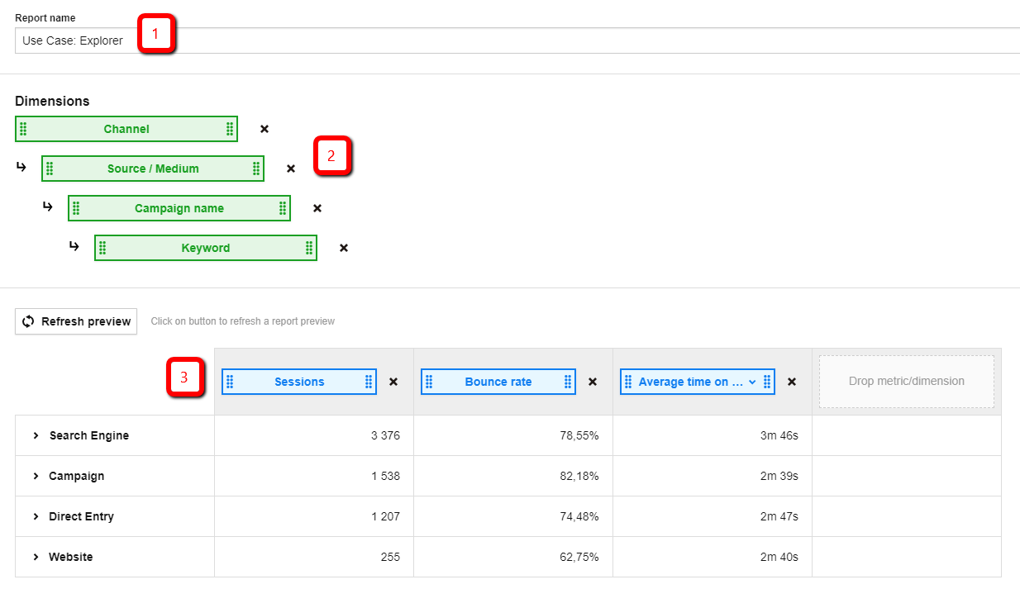Expand the Search Engine row
The height and width of the screenshot is (589, 1020).
tap(36, 435)
